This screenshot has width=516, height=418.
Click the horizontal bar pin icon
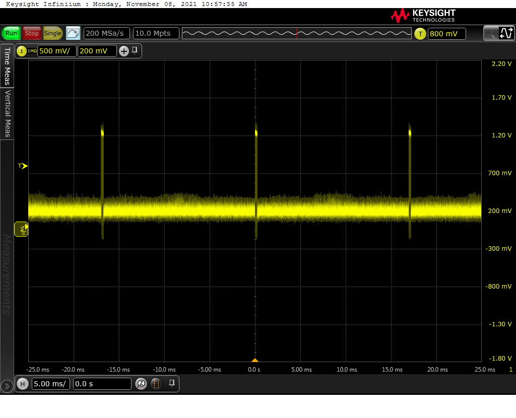[x=171, y=383]
